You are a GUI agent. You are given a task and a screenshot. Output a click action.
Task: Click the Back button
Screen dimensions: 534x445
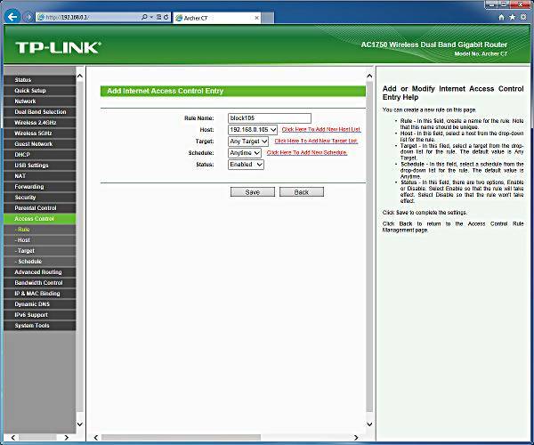click(x=302, y=192)
